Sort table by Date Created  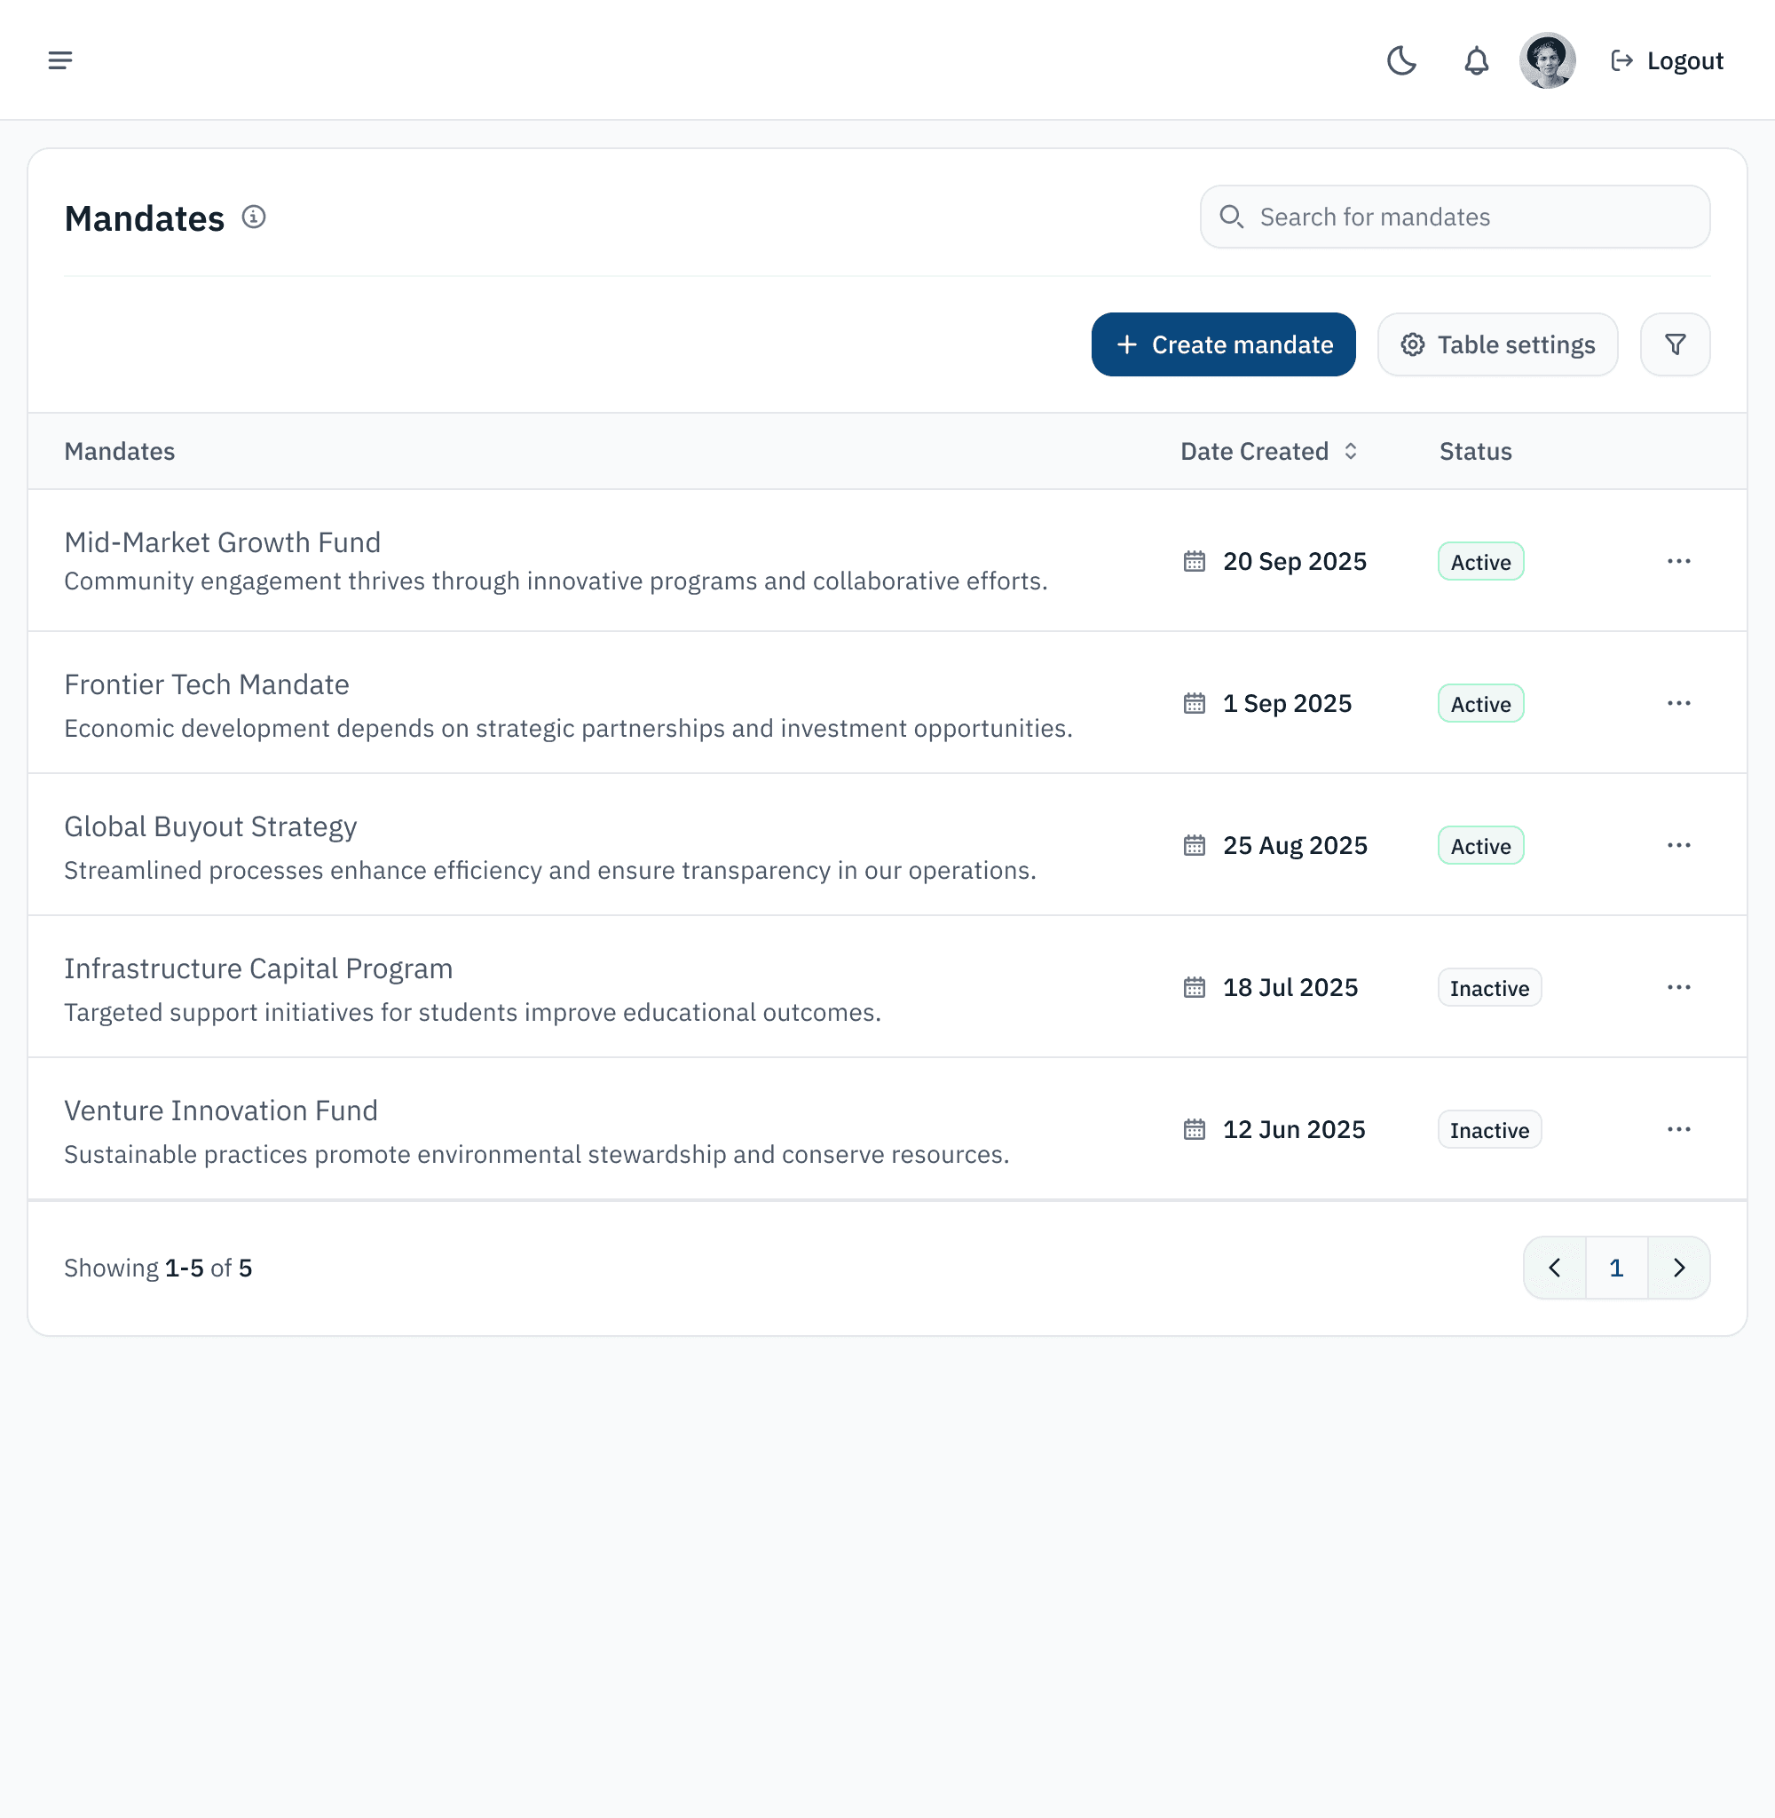[1268, 451]
